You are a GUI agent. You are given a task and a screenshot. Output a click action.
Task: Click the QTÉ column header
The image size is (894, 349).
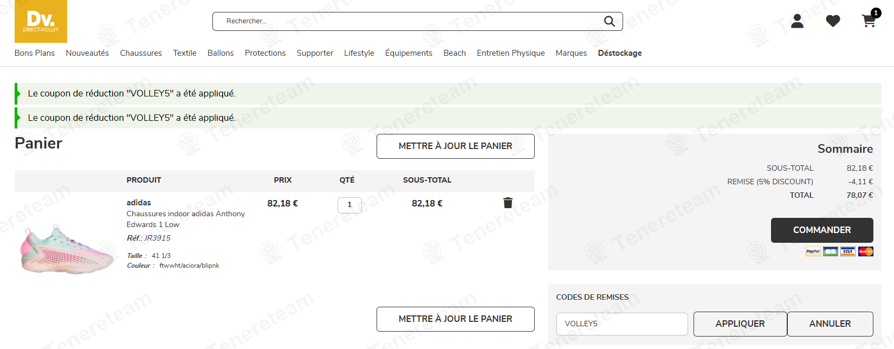(347, 180)
